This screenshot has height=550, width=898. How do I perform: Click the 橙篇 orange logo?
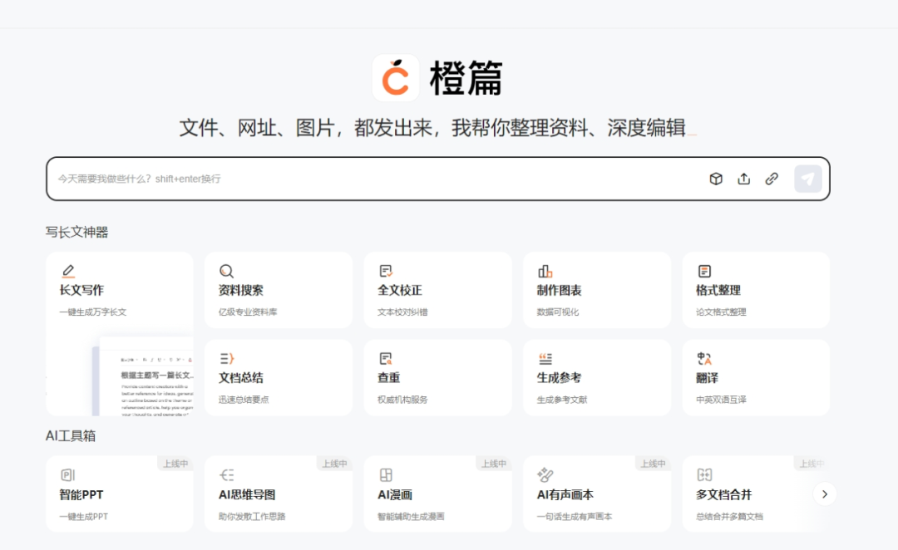(396, 78)
